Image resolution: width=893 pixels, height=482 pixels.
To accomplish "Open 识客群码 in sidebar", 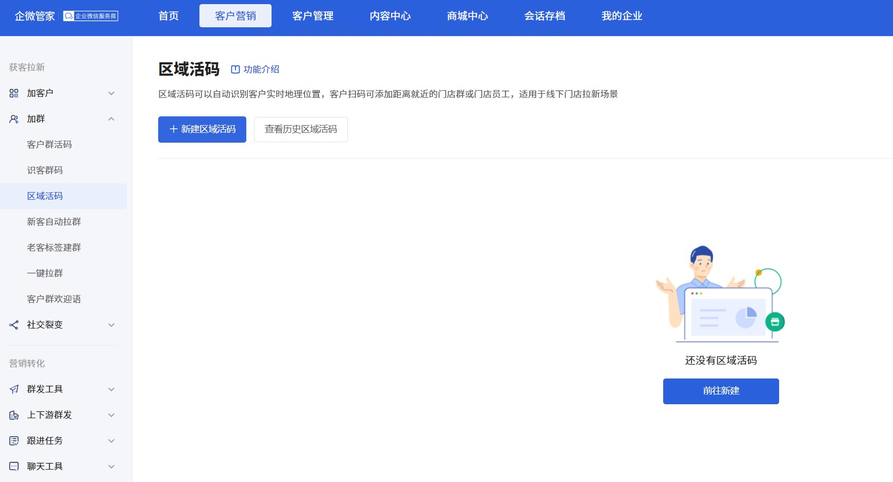I will pyautogui.click(x=45, y=170).
